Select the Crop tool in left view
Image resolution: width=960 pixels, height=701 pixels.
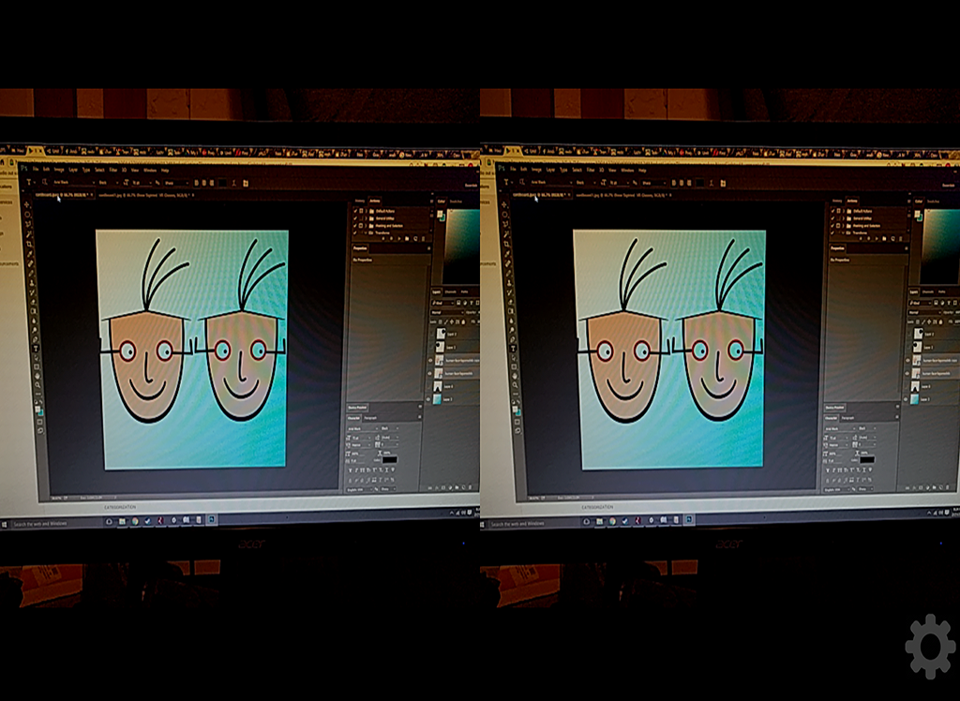[x=29, y=245]
